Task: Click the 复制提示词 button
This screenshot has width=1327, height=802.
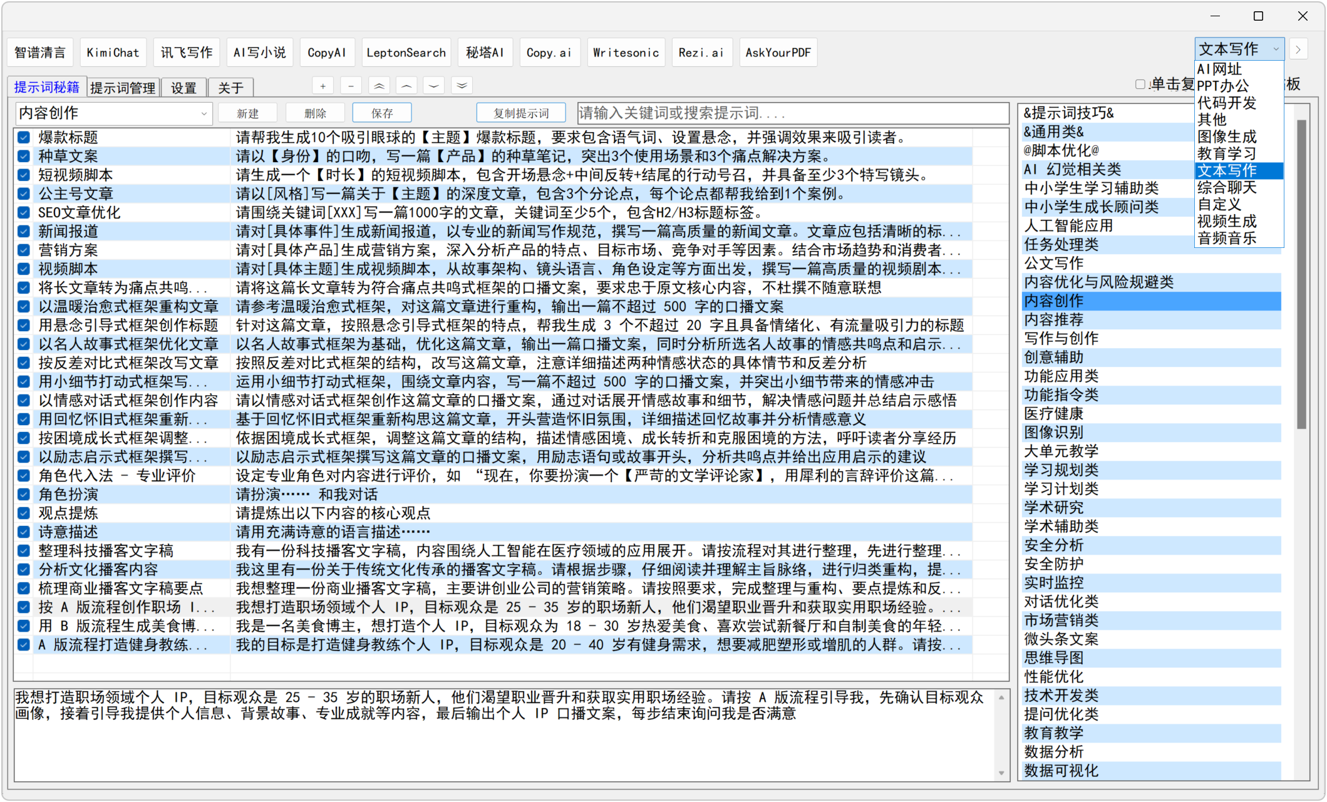Action: 521,113
